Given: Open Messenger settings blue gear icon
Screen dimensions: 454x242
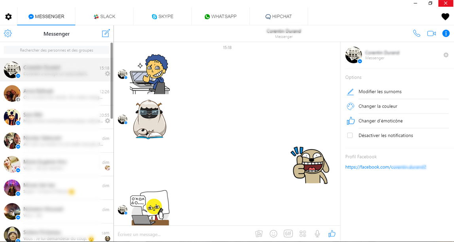Looking at the screenshot, I should (8, 33).
